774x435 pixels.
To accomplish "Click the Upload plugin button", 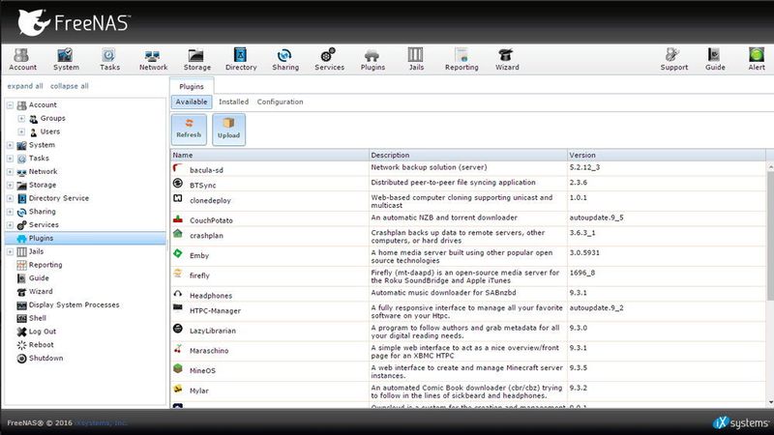I will point(228,130).
